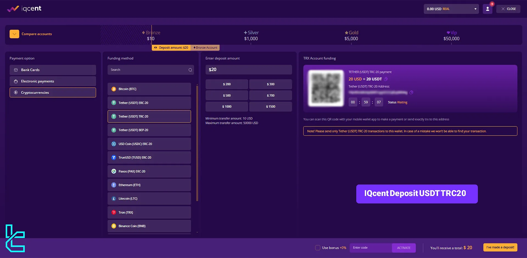Click the TrueUSD blue icon
This screenshot has width=527, height=258.
[114, 158]
